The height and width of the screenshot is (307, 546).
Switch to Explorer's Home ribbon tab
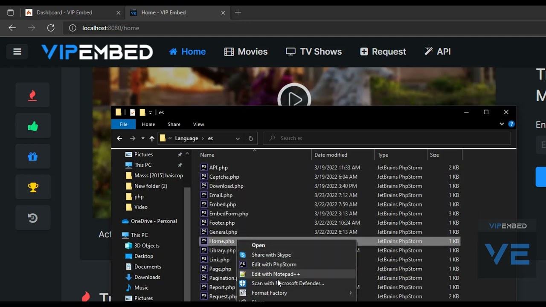pos(148,124)
